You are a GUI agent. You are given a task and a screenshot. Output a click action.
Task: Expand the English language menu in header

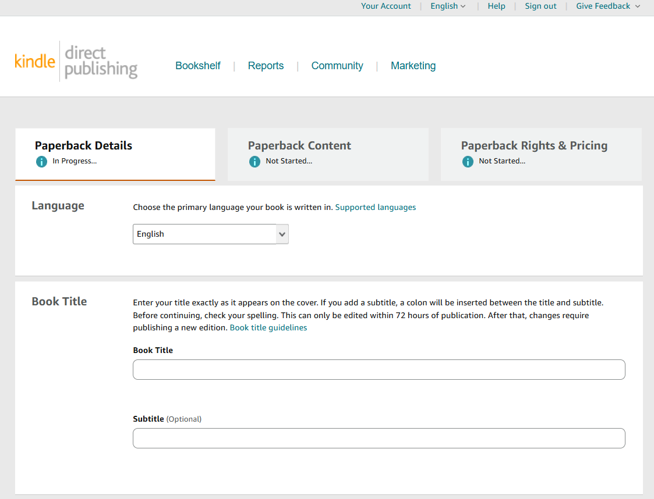tap(448, 6)
